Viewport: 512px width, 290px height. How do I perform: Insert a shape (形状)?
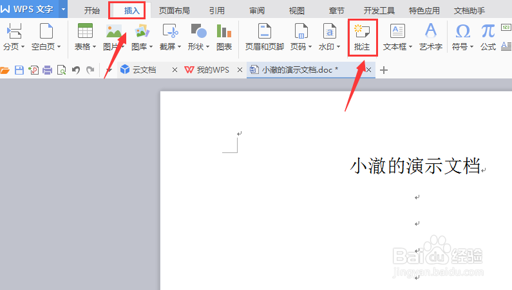point(198,37)
